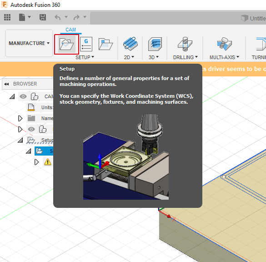266x262 pixels.
Task: Open the Undo history dropdown arrow
Action: 66,17
